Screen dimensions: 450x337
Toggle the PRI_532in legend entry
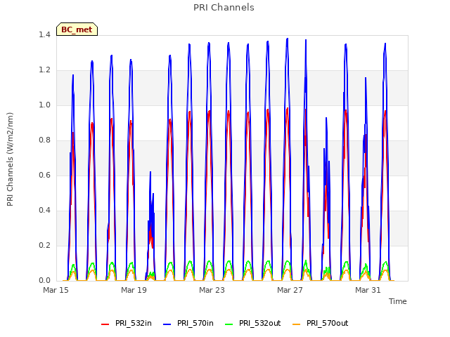[x=127, y=323]
